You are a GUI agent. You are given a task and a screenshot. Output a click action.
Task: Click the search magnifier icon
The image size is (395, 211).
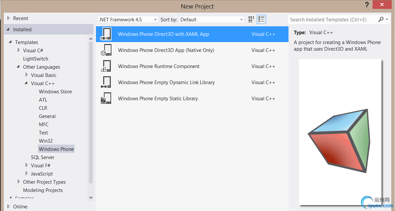[381, 20]
